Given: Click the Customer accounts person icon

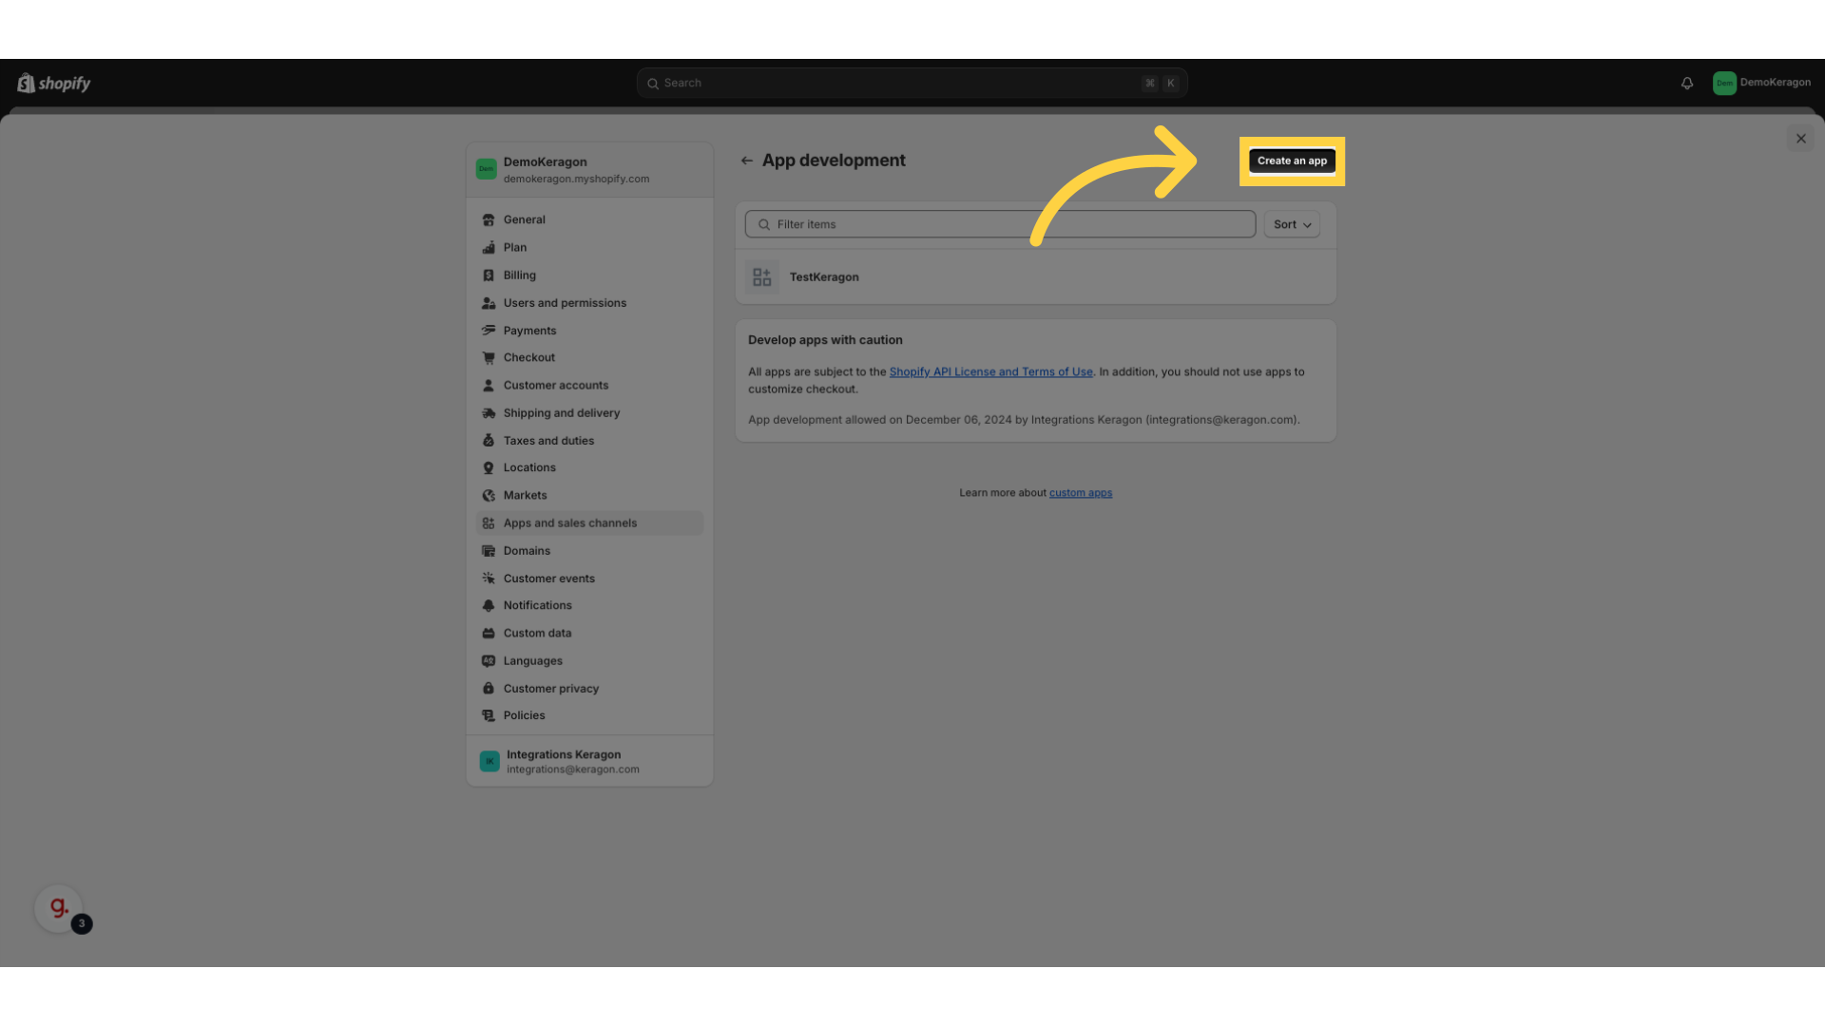Looking at the screenshot, I should [489, 386].
